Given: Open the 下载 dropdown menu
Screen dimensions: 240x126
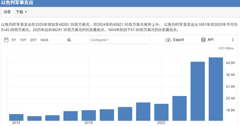Looking at the screenshot, I should (21, 12).
